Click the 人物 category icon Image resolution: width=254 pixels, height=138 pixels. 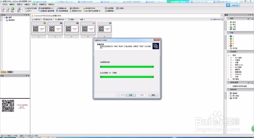(x=231, y=27)
